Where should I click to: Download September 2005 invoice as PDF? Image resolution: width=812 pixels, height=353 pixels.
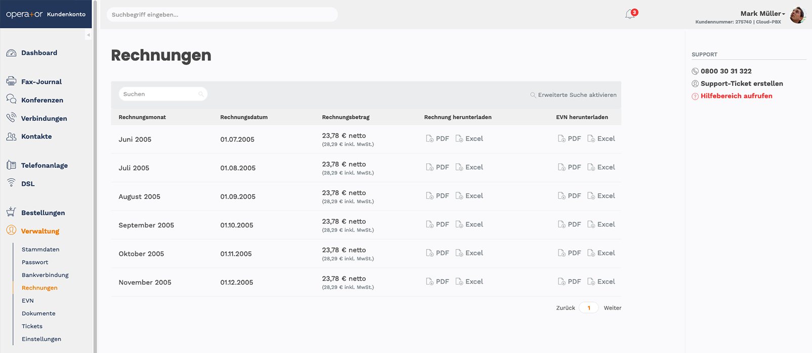point(438,225)
